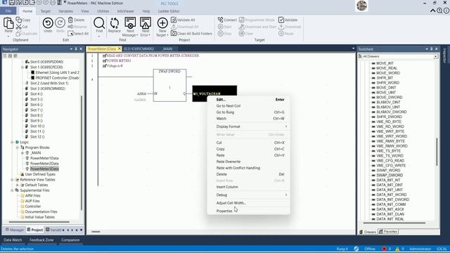Click the offline status icon in status bar
The width and height of the screenshot is (450, 253).
[356, 249]
